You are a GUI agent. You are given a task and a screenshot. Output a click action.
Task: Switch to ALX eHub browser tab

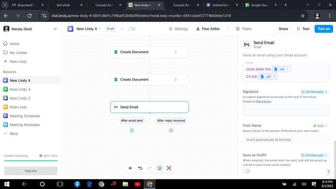pyautogui.click(x=66, y=5)
